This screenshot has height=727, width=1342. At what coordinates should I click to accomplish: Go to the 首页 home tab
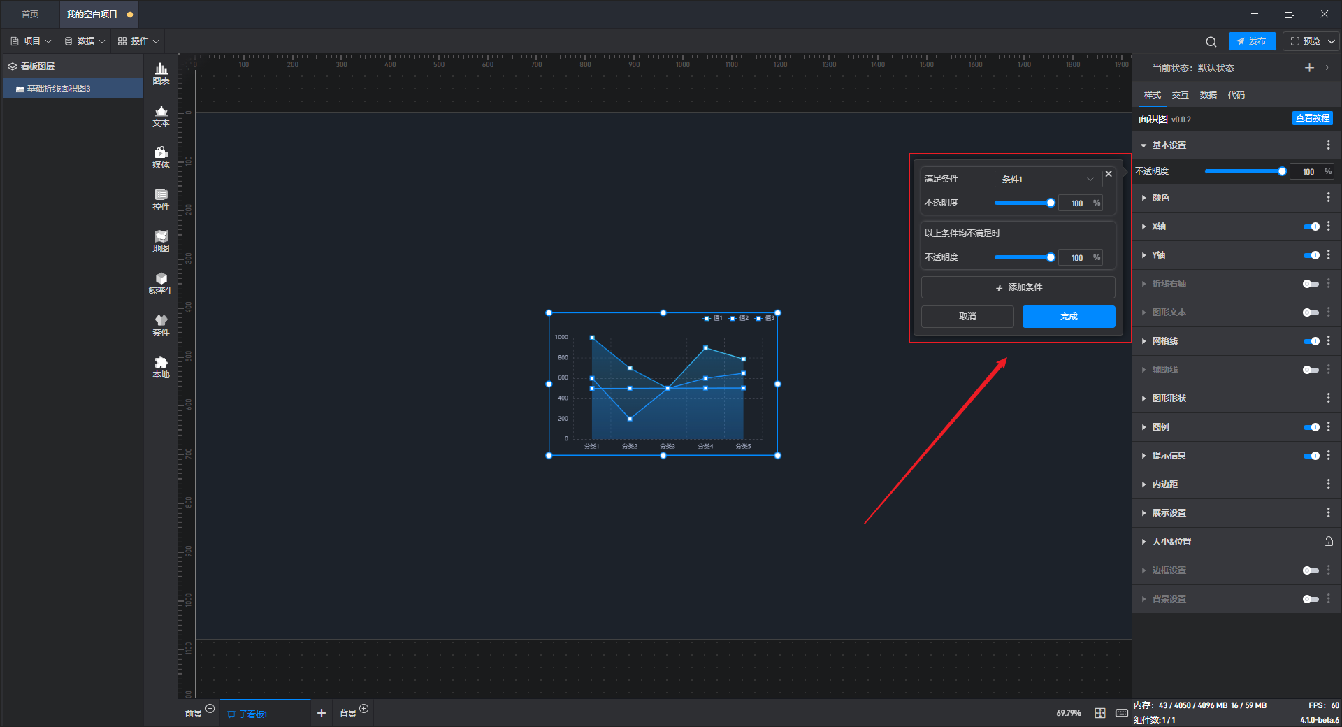[x=30, y=14]
